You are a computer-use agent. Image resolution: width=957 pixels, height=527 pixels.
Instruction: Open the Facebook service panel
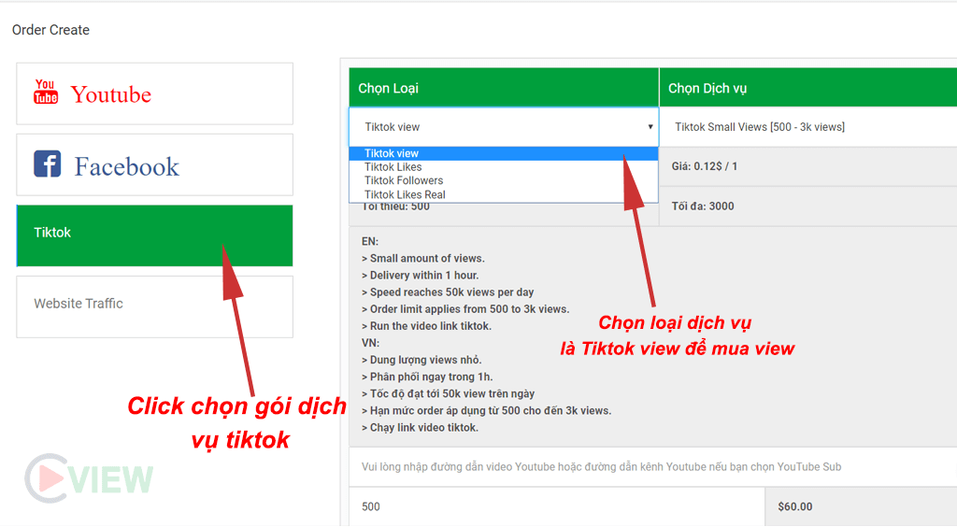click(154, 165)
